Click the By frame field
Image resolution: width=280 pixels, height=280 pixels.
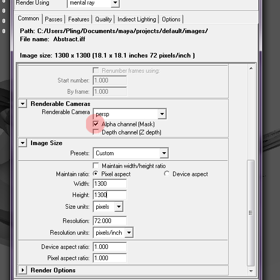pos(109,92)
